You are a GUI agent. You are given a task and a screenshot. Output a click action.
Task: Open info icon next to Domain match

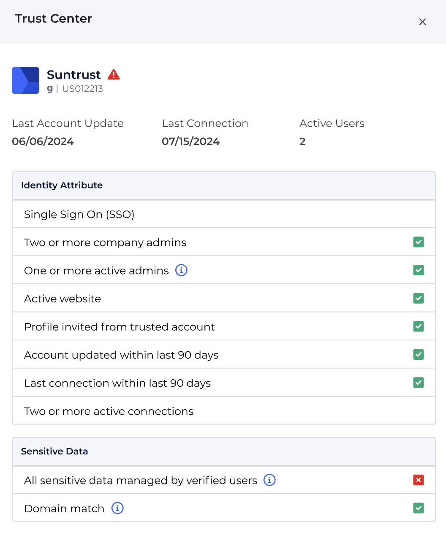(x=117, y=508)
